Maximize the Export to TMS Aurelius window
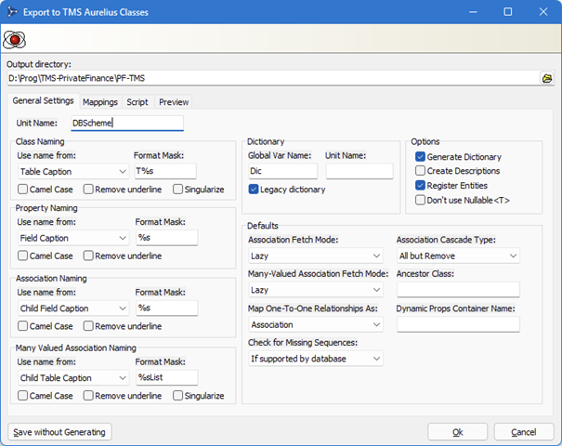 point(507,12)
